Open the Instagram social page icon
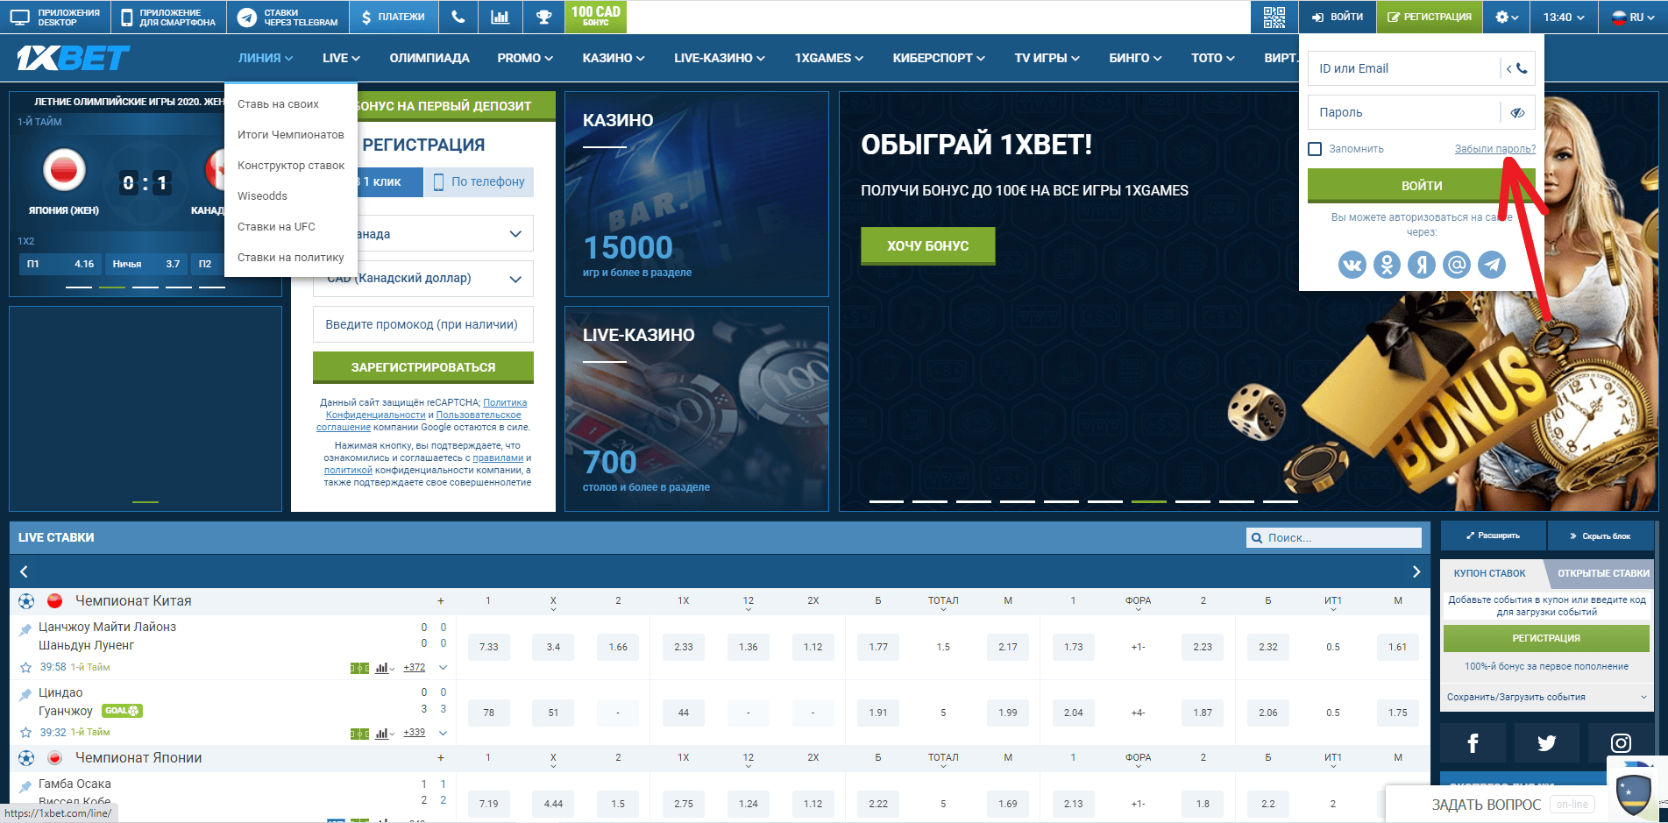Screen dimensions: 1668x823 [x=1621, y=743]
